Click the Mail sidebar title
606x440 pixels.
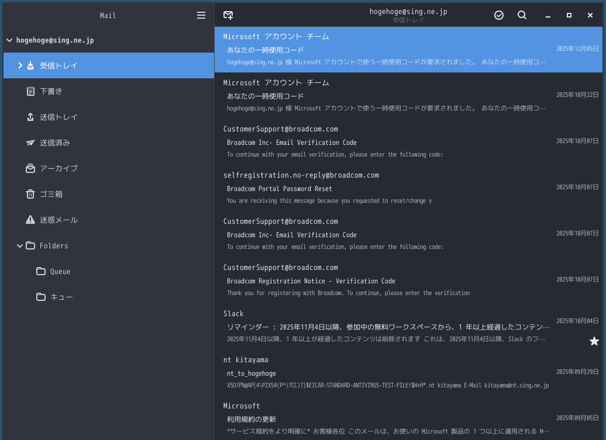tap(108, 15)
